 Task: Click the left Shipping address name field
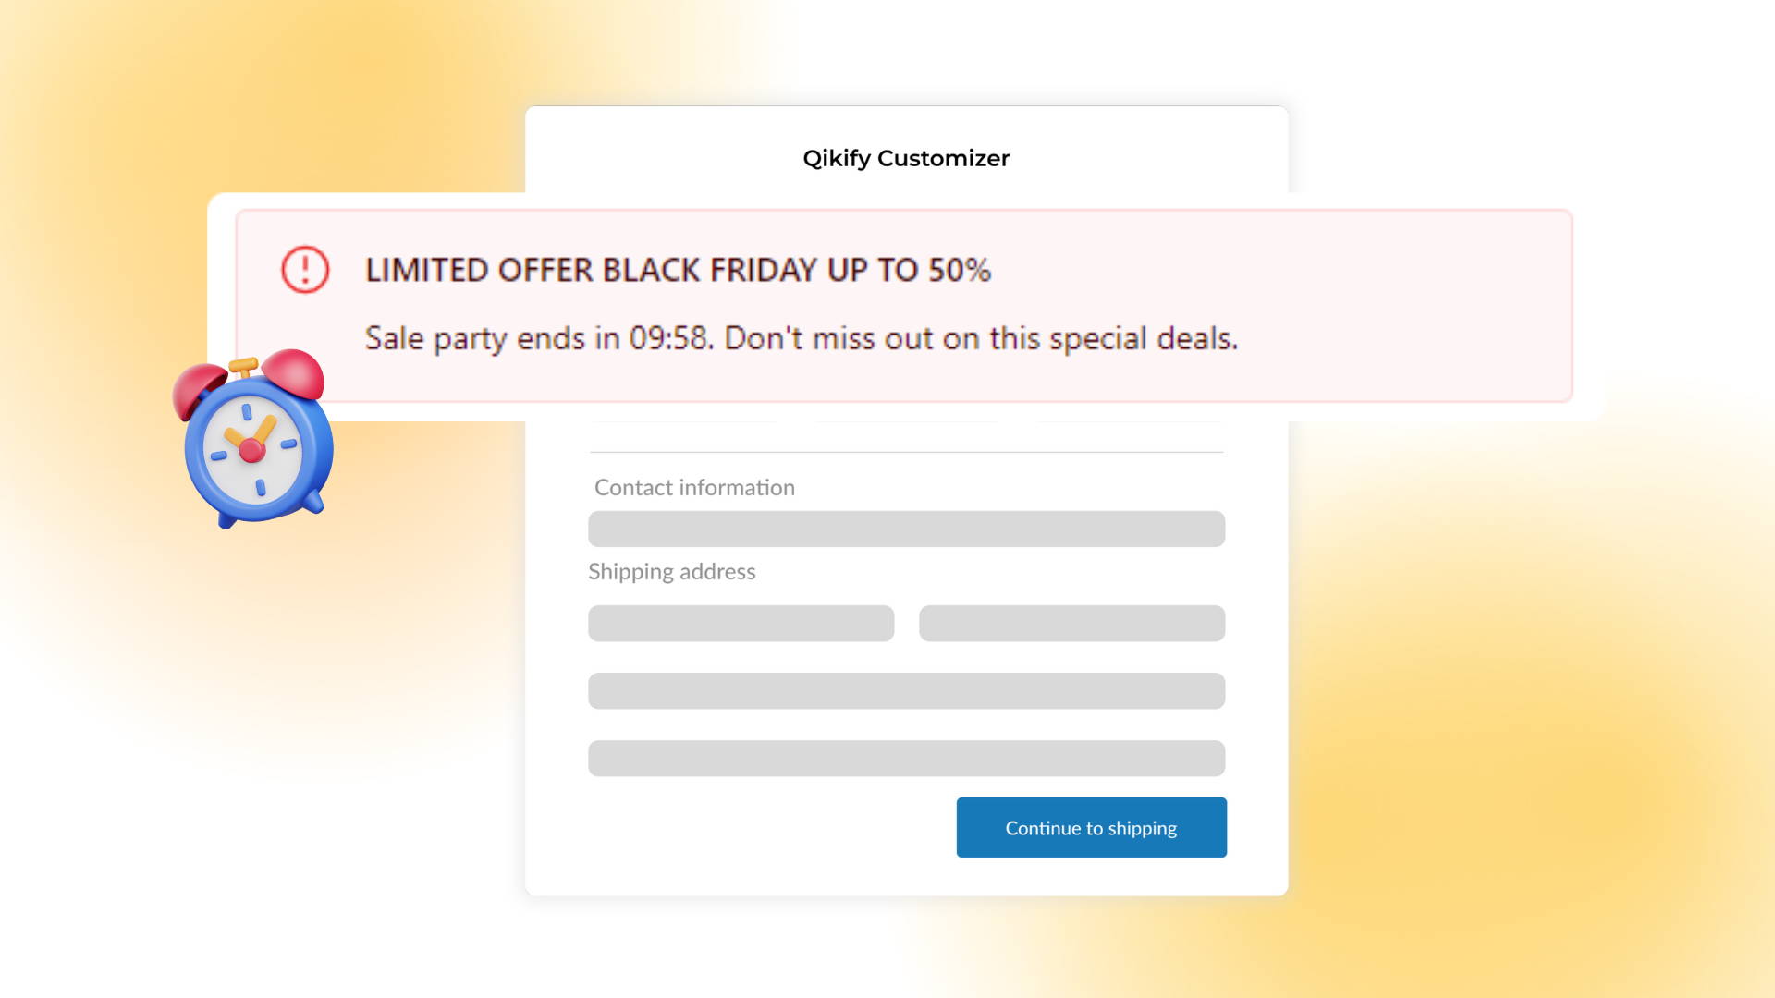click(x=741, y=623)
